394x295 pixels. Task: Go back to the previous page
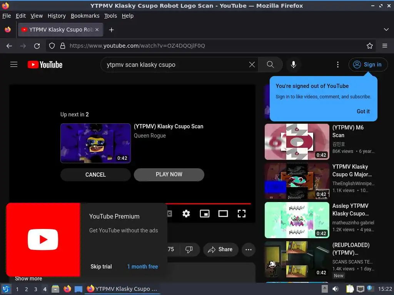9,46
